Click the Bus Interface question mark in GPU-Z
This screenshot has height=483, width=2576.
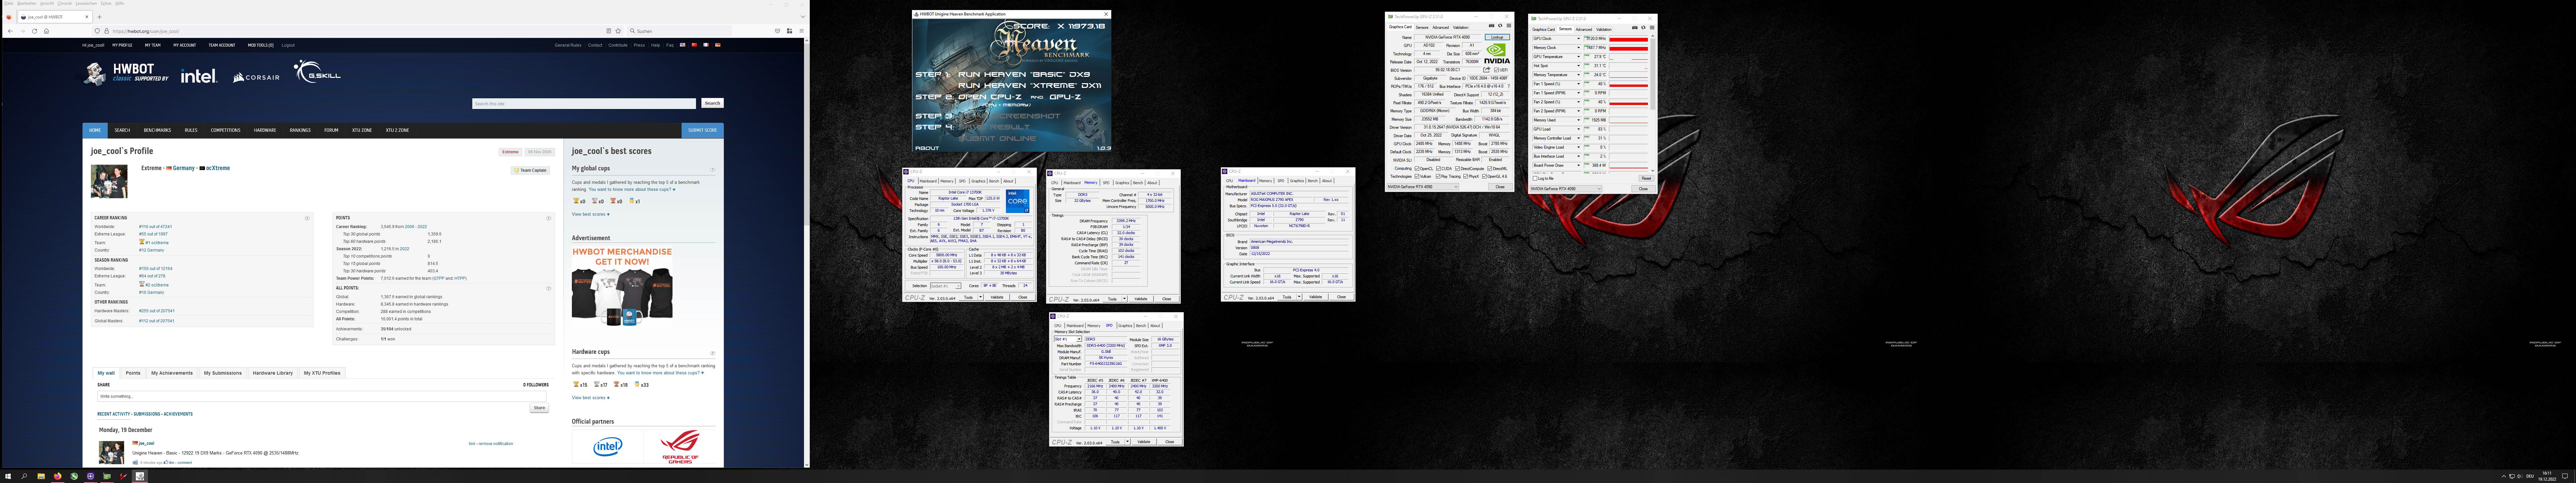pos(1509,86)
